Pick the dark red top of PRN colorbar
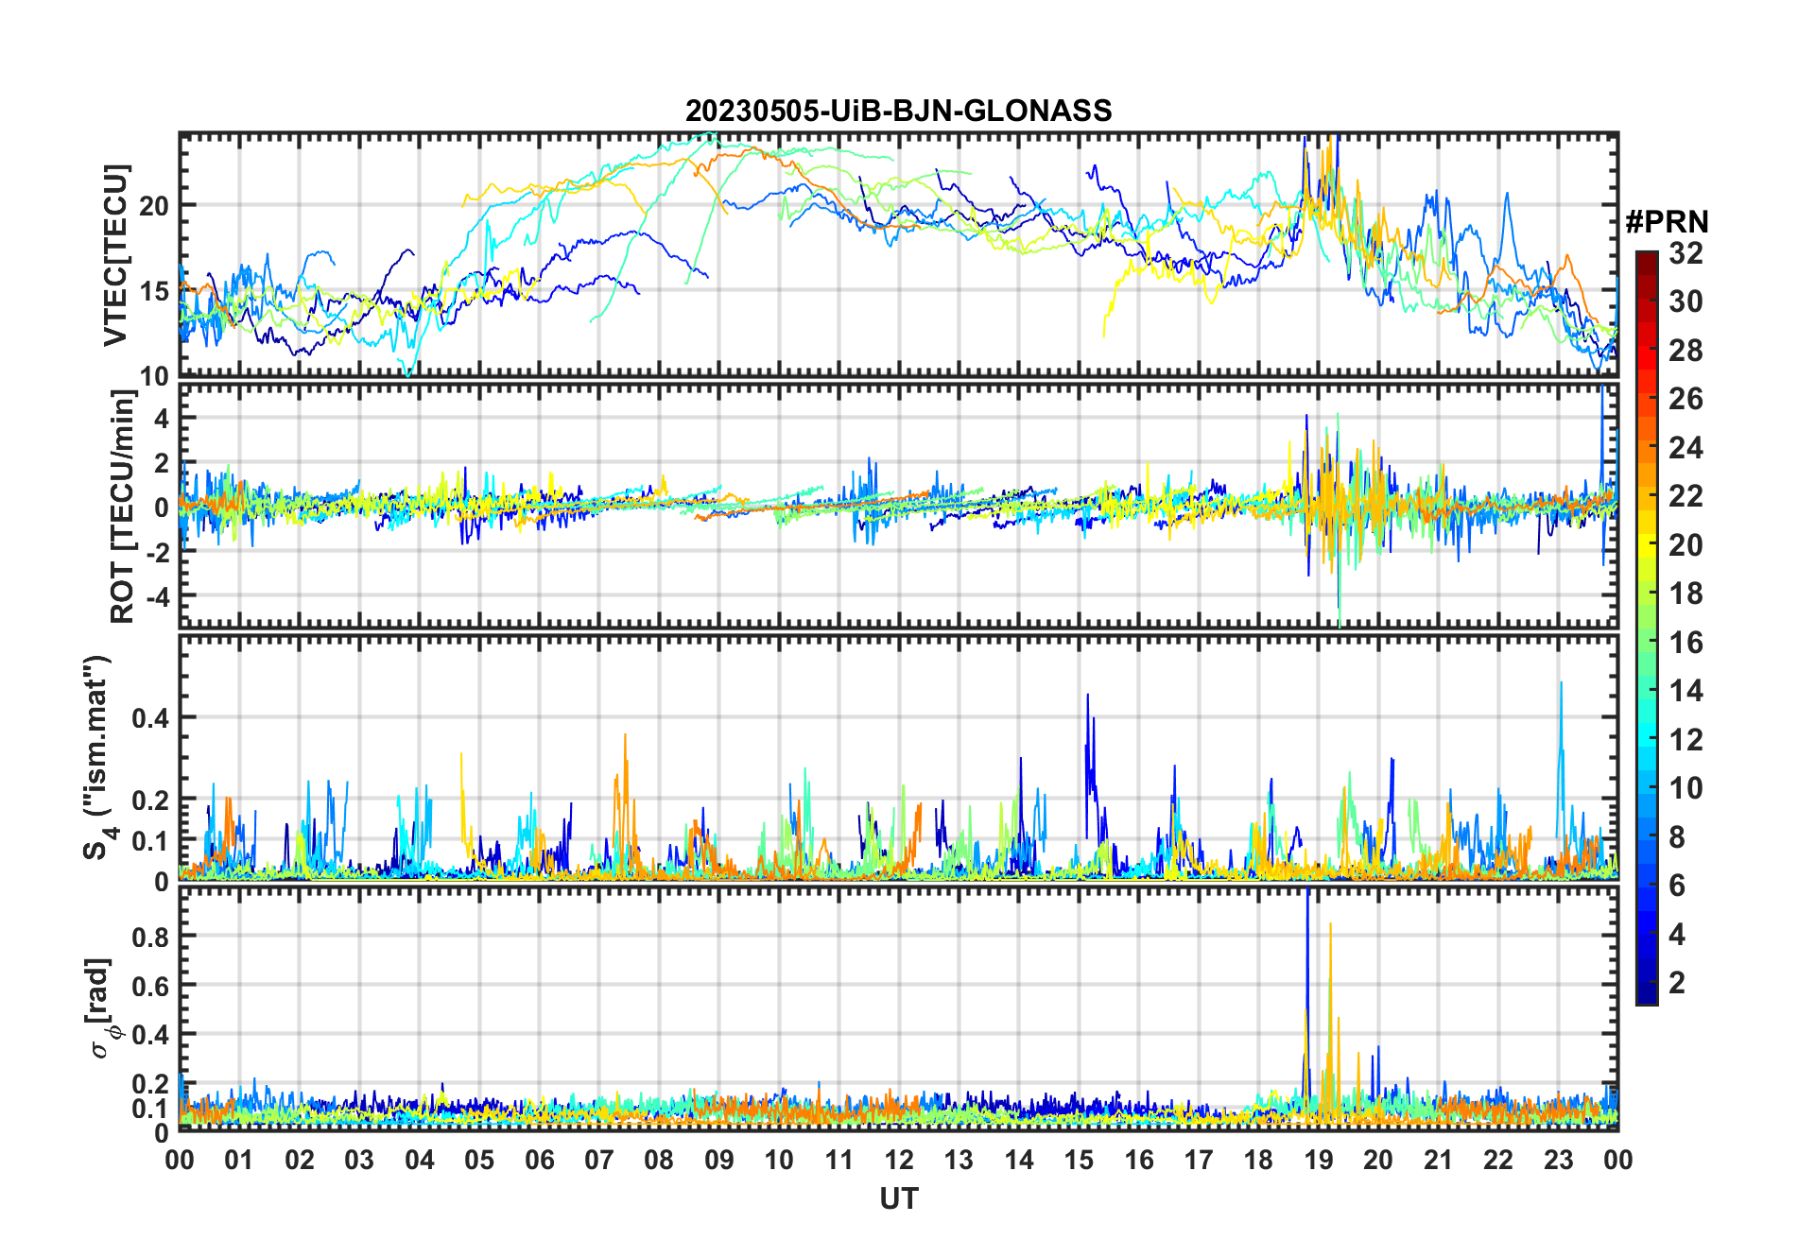The width and height of the screenshot is (1798, 1257). click(x=1646, y=258)
